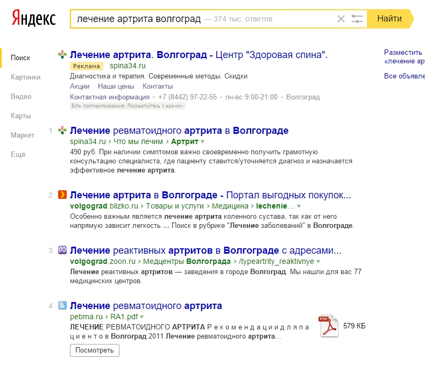Open the Контакты sitelink
This screenshot has height=366, width=425.
coord(158,87)
